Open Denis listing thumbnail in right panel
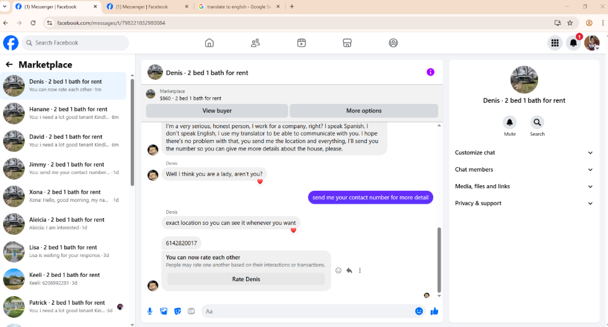This screenshot has width=608, height=327. click(x=524, y=79)
